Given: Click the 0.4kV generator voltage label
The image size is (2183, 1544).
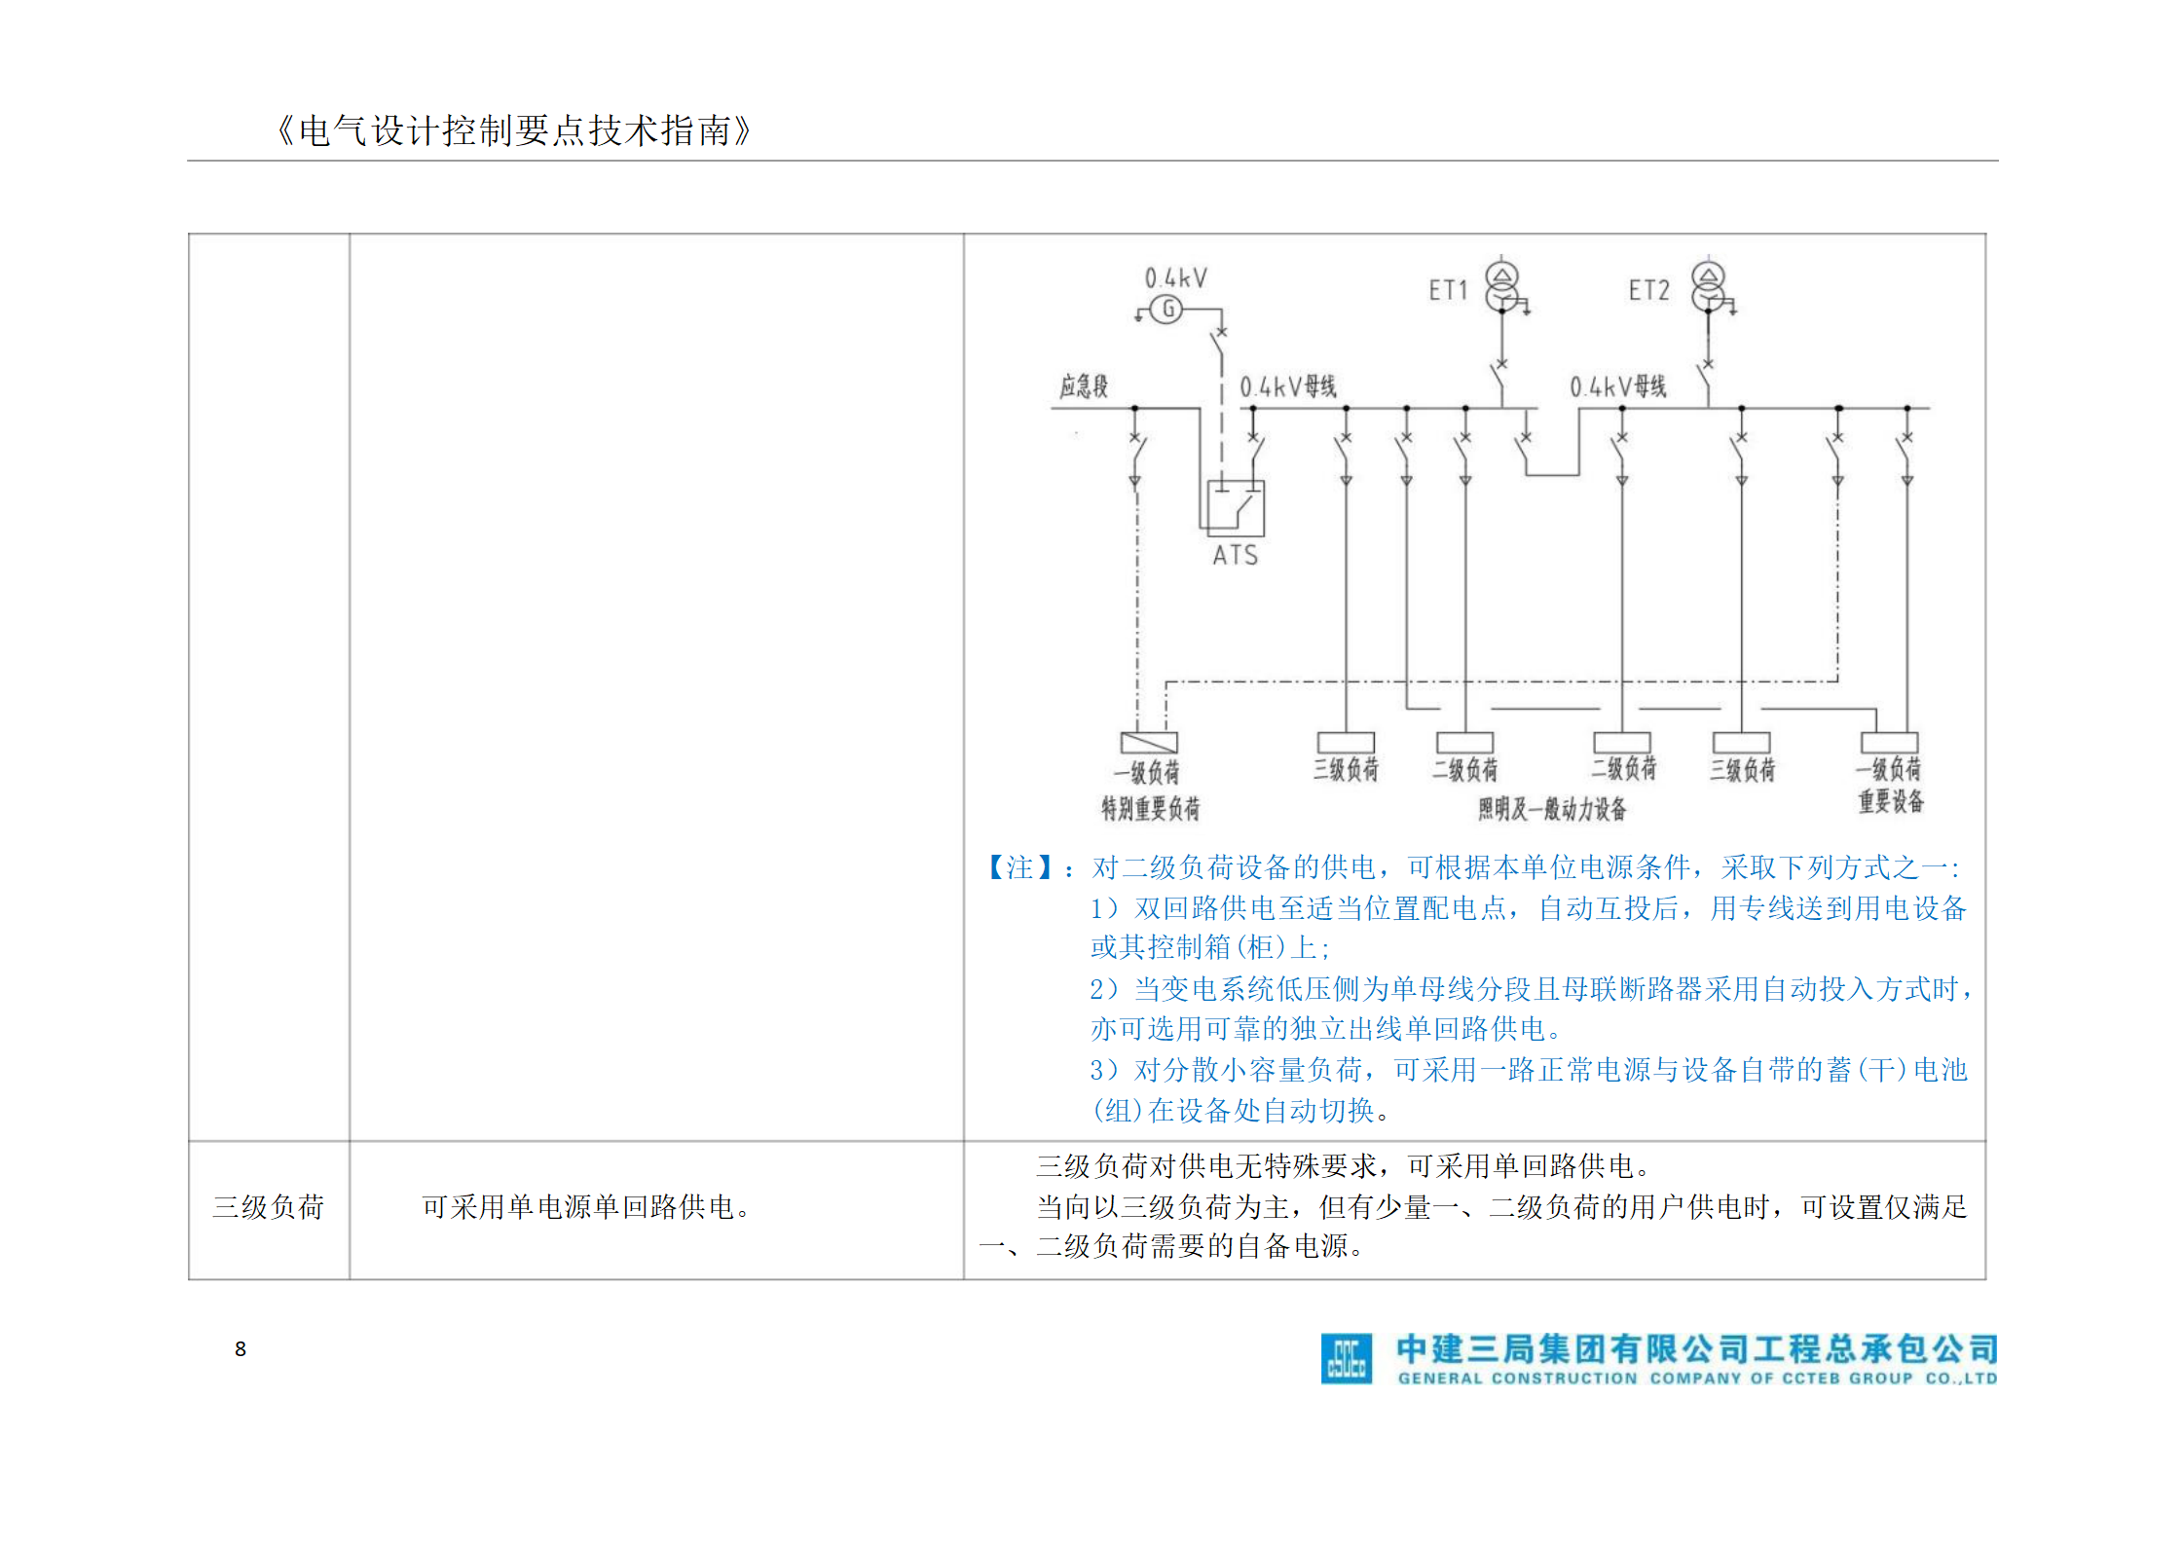Looking at the screenshot, I should click(1175, 278).
